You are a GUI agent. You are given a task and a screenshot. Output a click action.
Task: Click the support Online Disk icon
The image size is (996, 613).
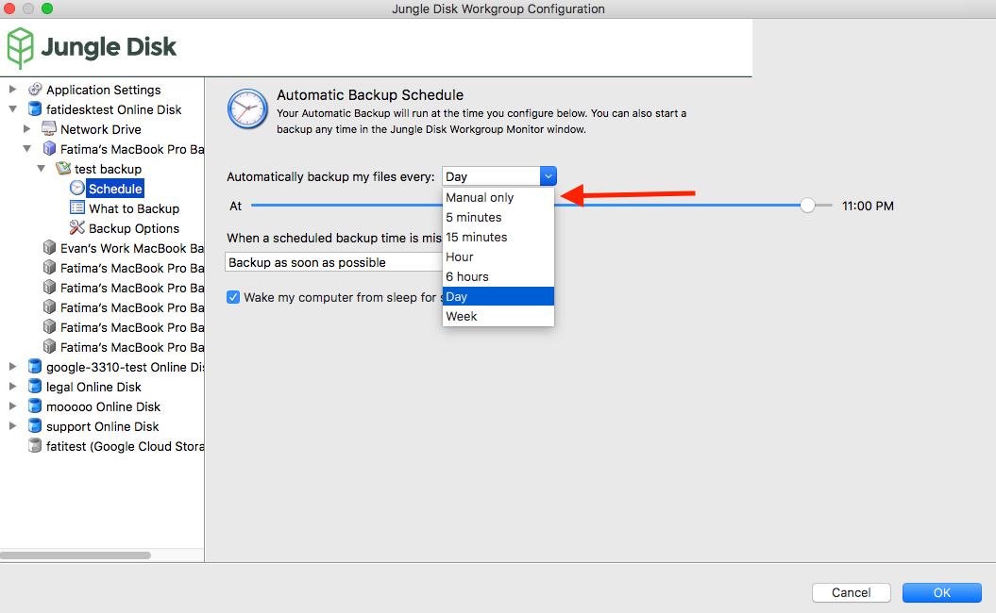tap(35, 426)
